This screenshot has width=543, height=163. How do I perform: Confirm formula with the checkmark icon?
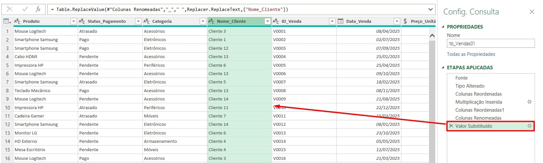coord(25,9)
